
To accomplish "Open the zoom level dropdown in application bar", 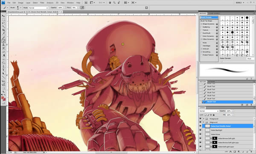I will (x=104, y=3).
